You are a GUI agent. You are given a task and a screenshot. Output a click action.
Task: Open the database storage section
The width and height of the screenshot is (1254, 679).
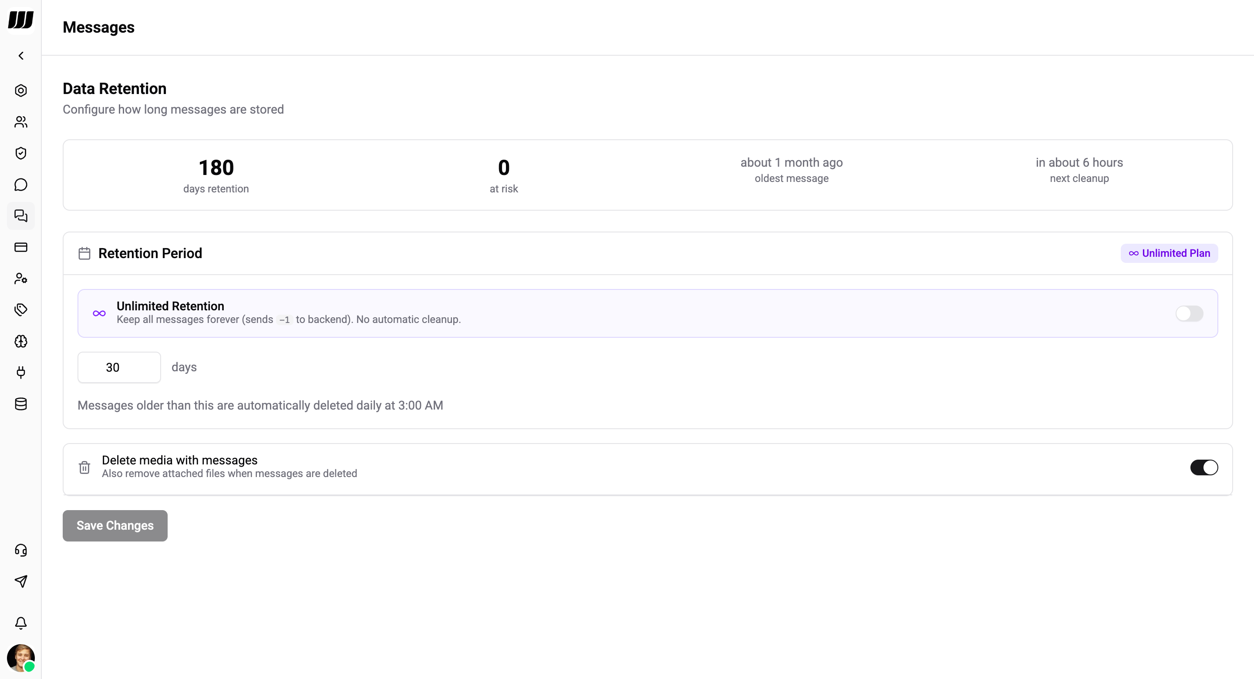point(21,404)
